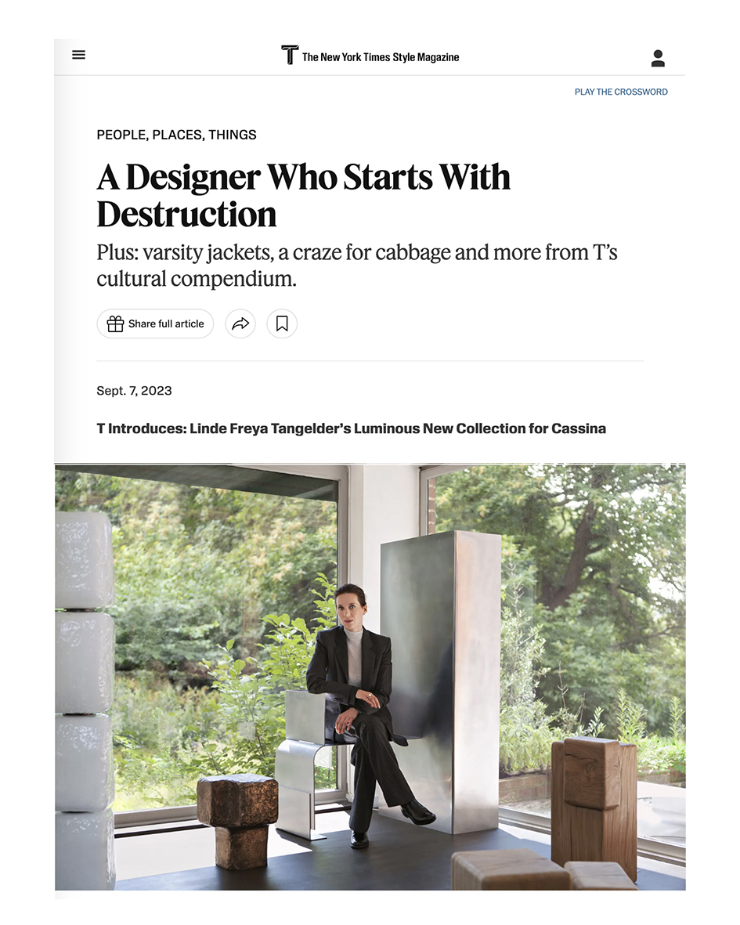Click the headline A Designer Who Starts With Destruction
The width and height of the screenshot is (740, 925).
click(x=304, y=195)
